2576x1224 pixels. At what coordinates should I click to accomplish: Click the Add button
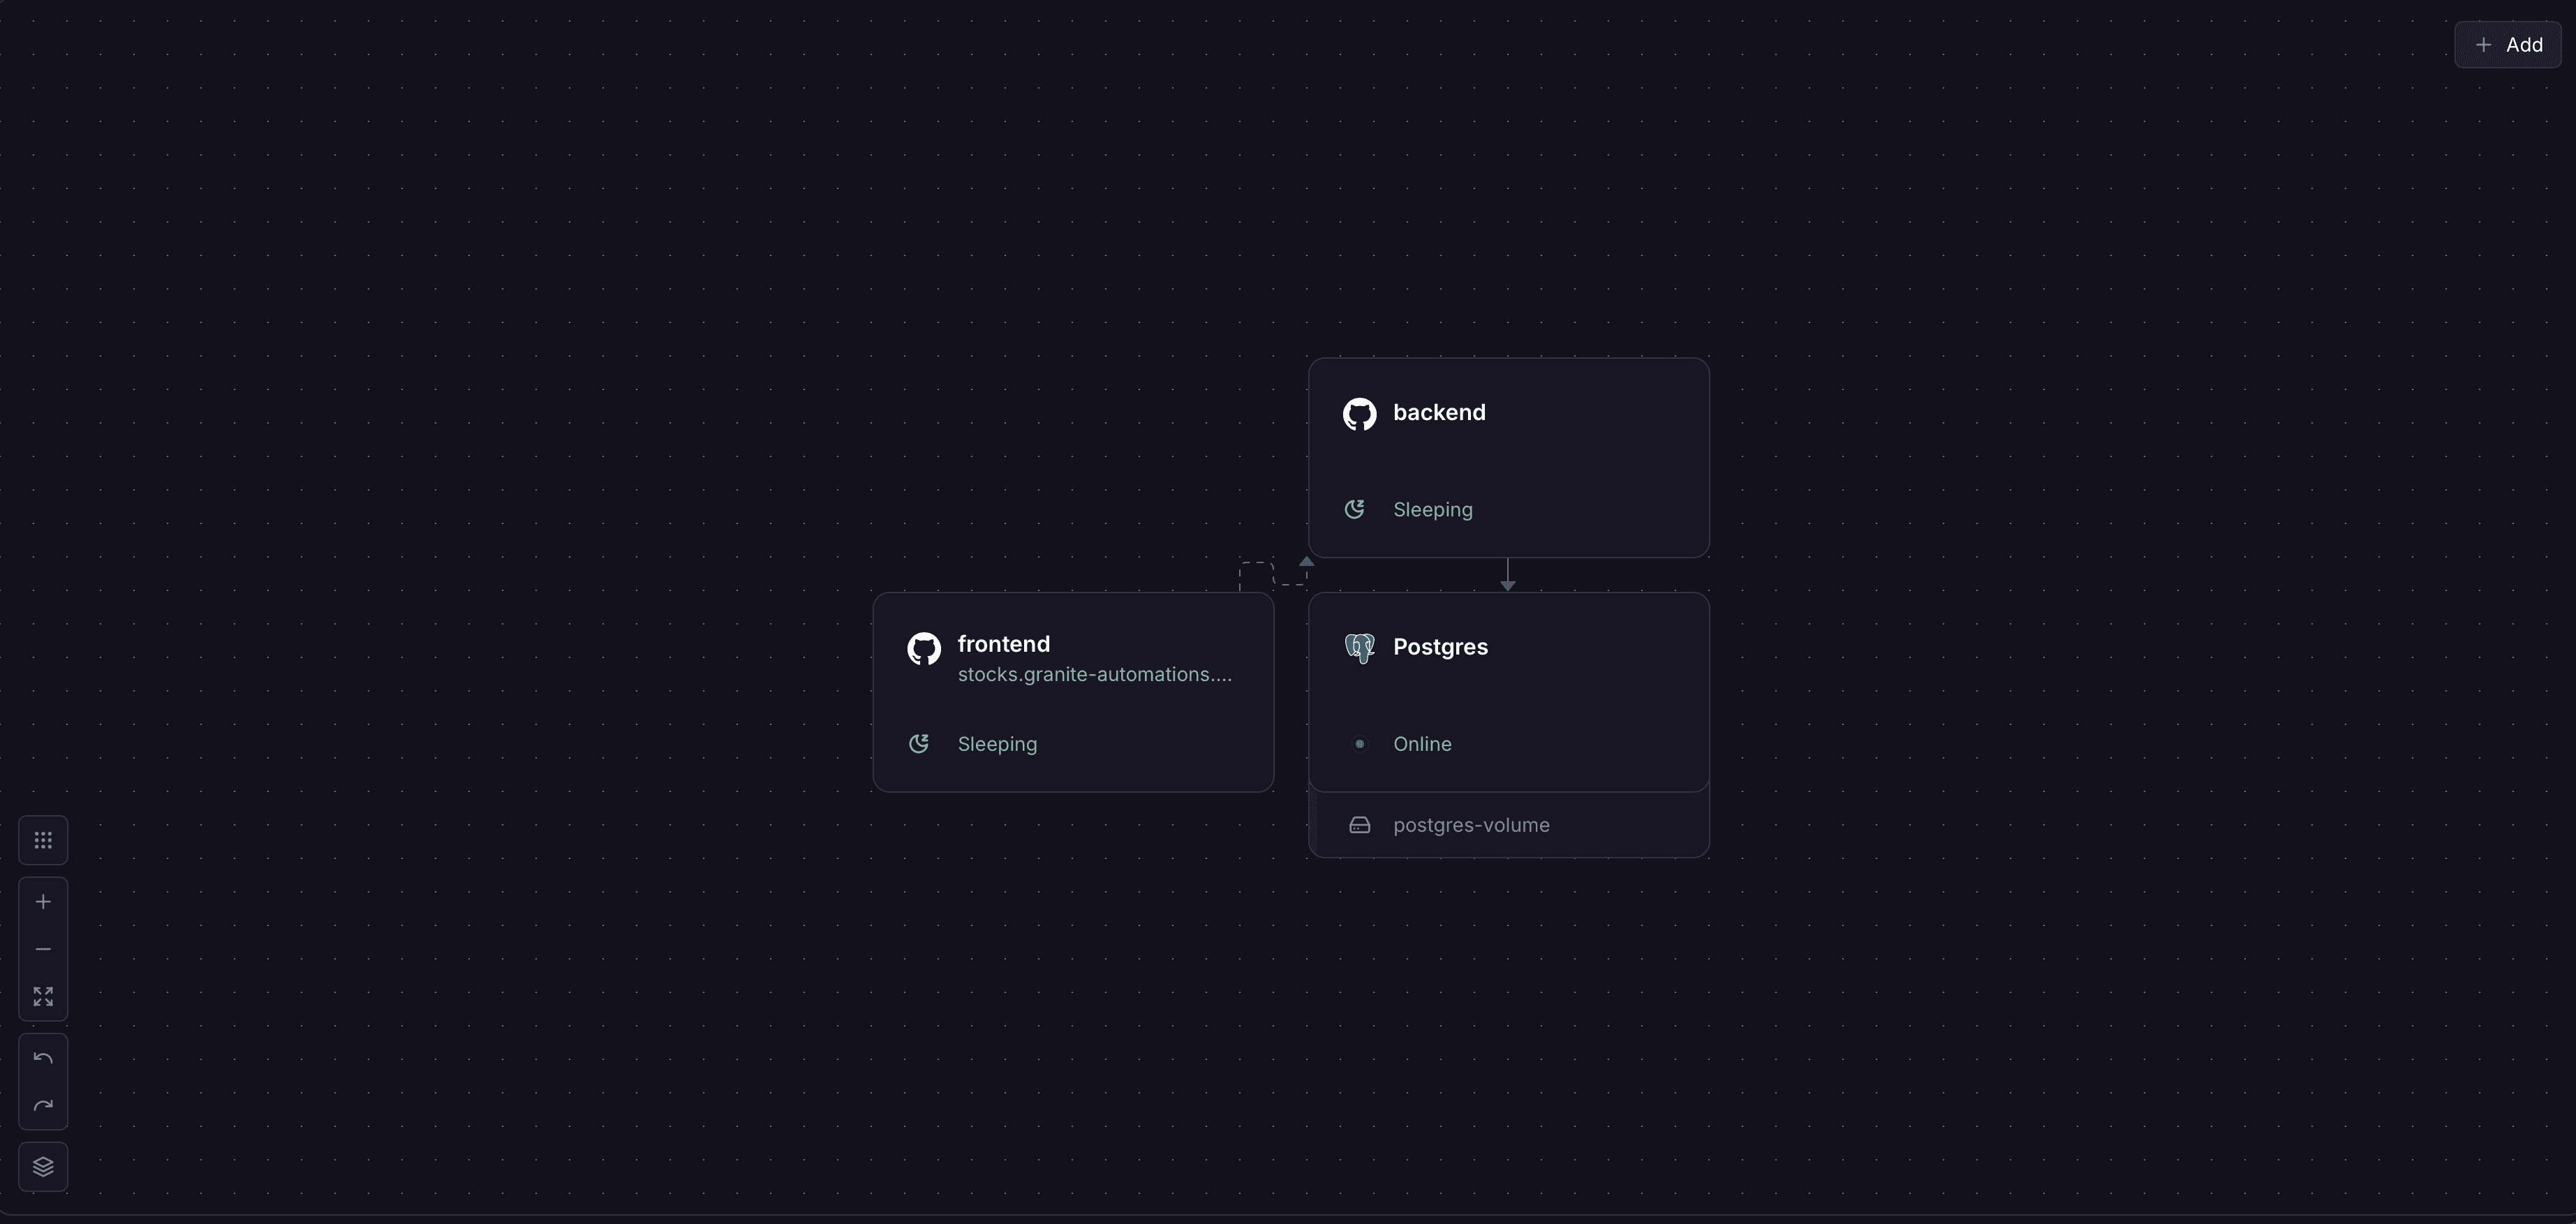(x=2507, y=45)
